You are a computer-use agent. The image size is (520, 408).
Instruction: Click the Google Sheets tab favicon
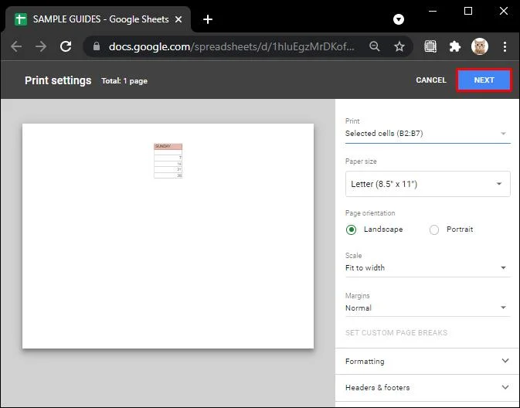tap(21, 19)
